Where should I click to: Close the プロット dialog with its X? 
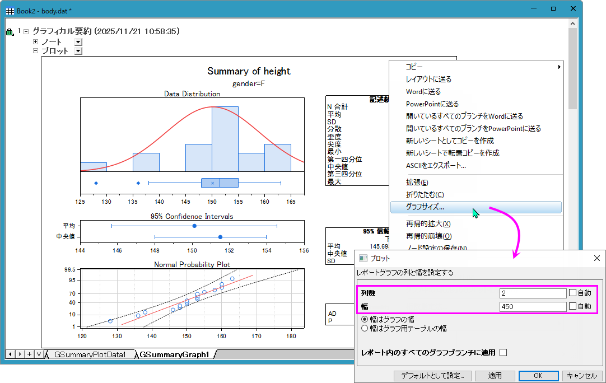point(596,258)
